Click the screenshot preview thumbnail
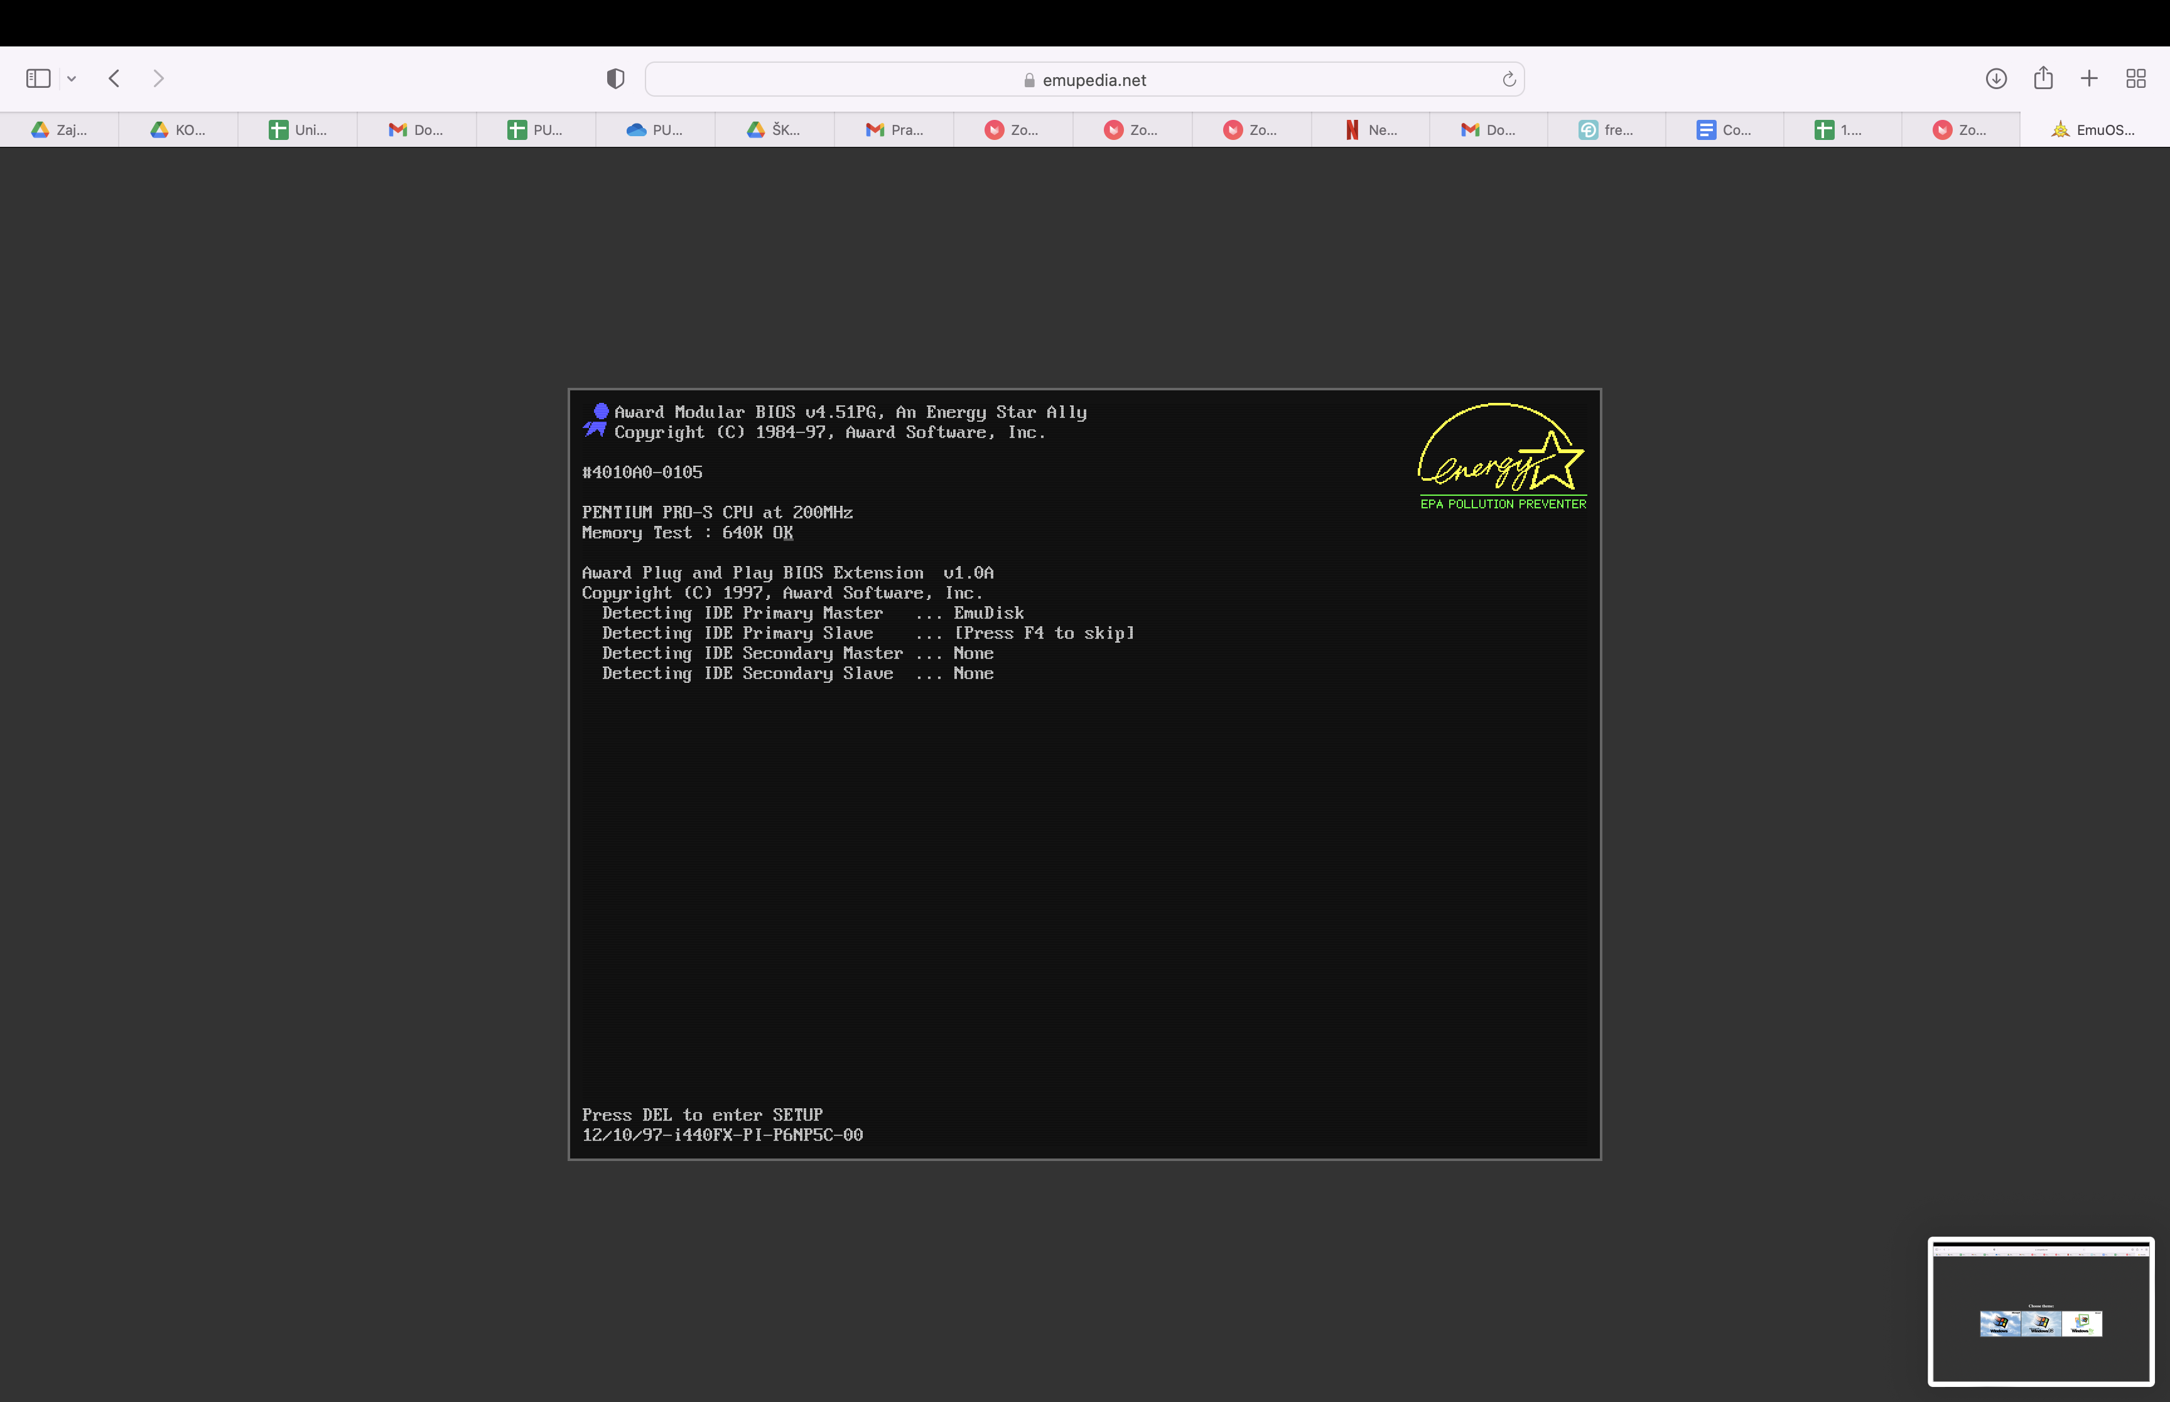This screenshot has height=1402, width=2170. 2040,1310
